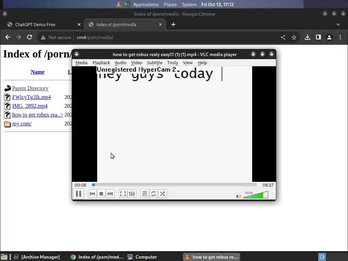Image resolution: width=348 pixels, height=261 pixels.
Task: Open the VLC View menu
Action: click(x=188, y=63)
